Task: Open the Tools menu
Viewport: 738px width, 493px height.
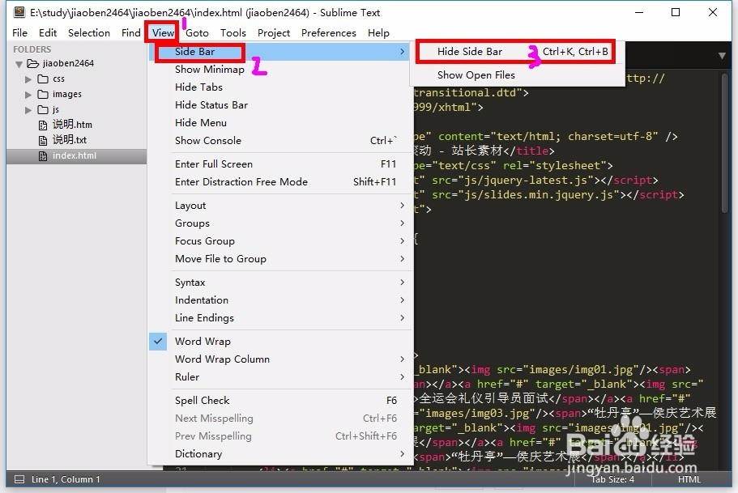Action: [x=233, y=33]
